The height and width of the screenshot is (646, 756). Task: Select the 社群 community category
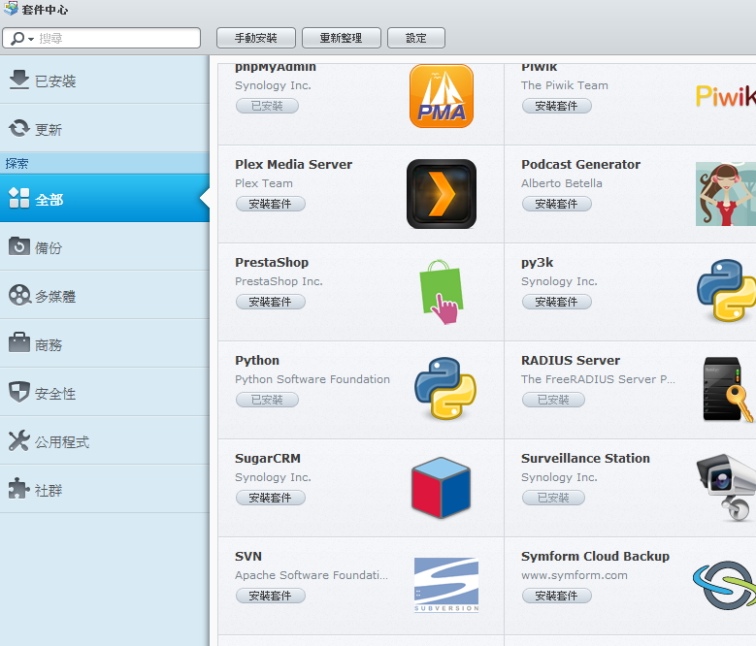(105, 489)
